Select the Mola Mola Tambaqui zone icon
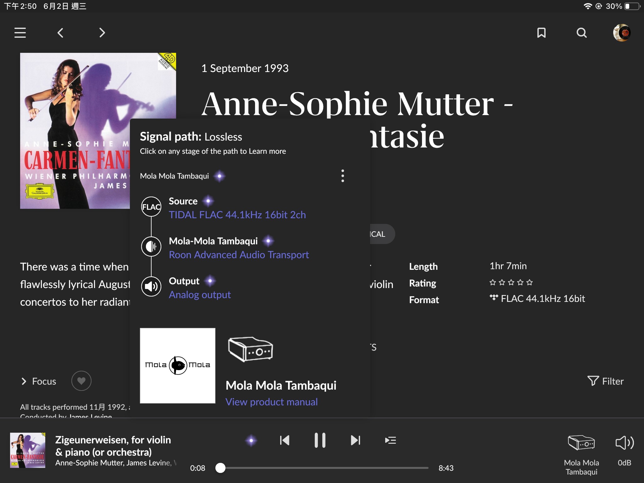 [x=581, y=443]
